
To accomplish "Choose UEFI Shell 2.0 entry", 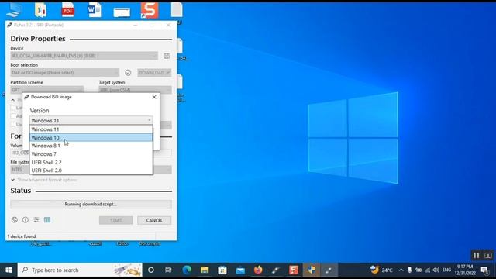I will click(x=91, y=170).
